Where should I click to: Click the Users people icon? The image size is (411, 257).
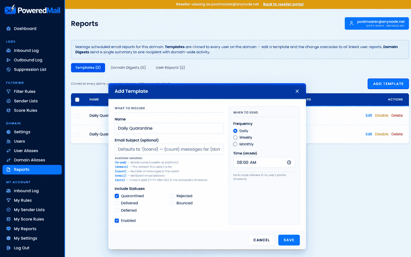click(9, 141)
